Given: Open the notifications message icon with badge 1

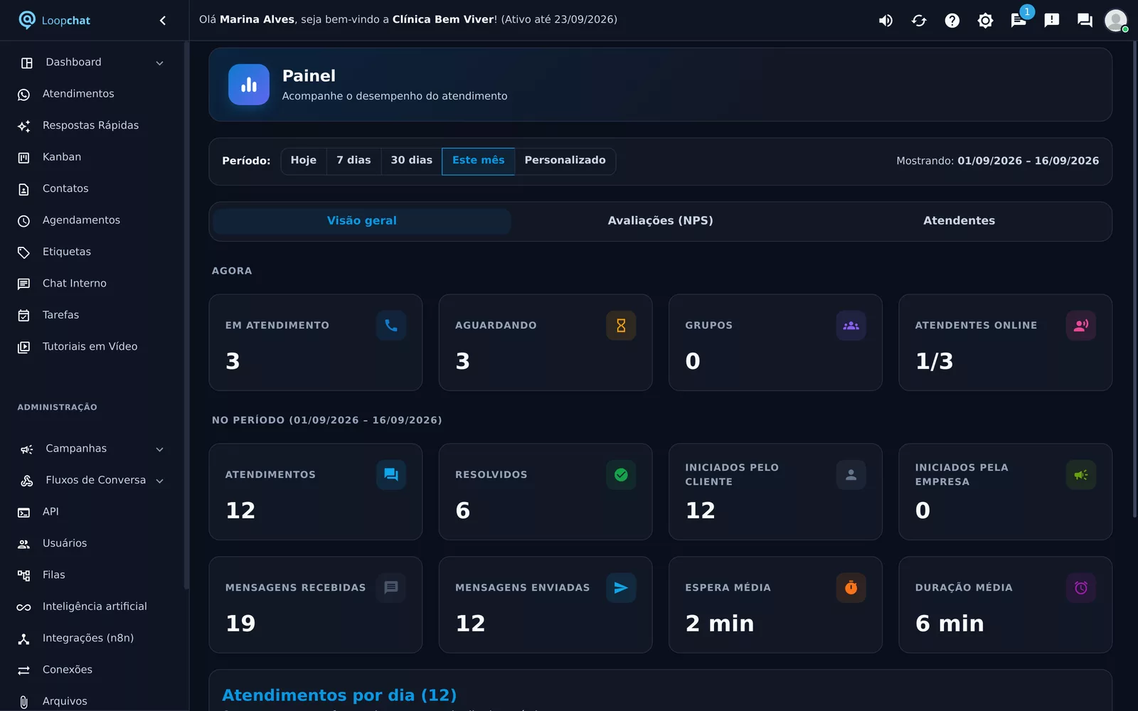Looking at the screenshot, I should point(1019,21).
